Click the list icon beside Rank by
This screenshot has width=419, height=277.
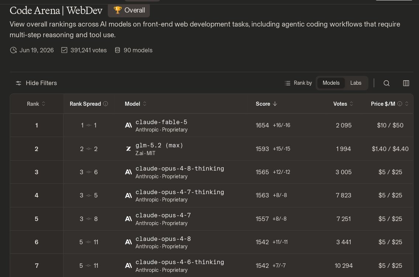coord(288,83)
